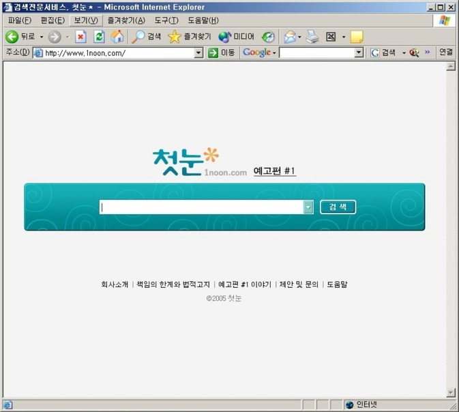Open the Google toolbar logo menu
Viewport: 459px width, 412px height.
259,53
